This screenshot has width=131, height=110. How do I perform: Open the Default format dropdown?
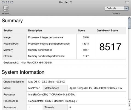[x=117, y=9]
